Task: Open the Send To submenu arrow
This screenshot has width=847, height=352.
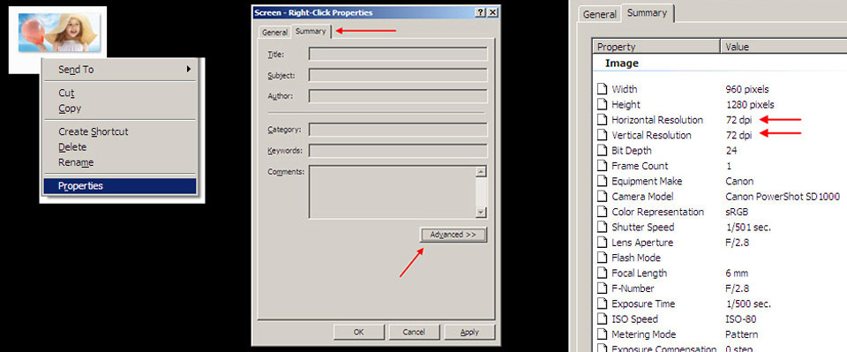Action: (189, 69)
